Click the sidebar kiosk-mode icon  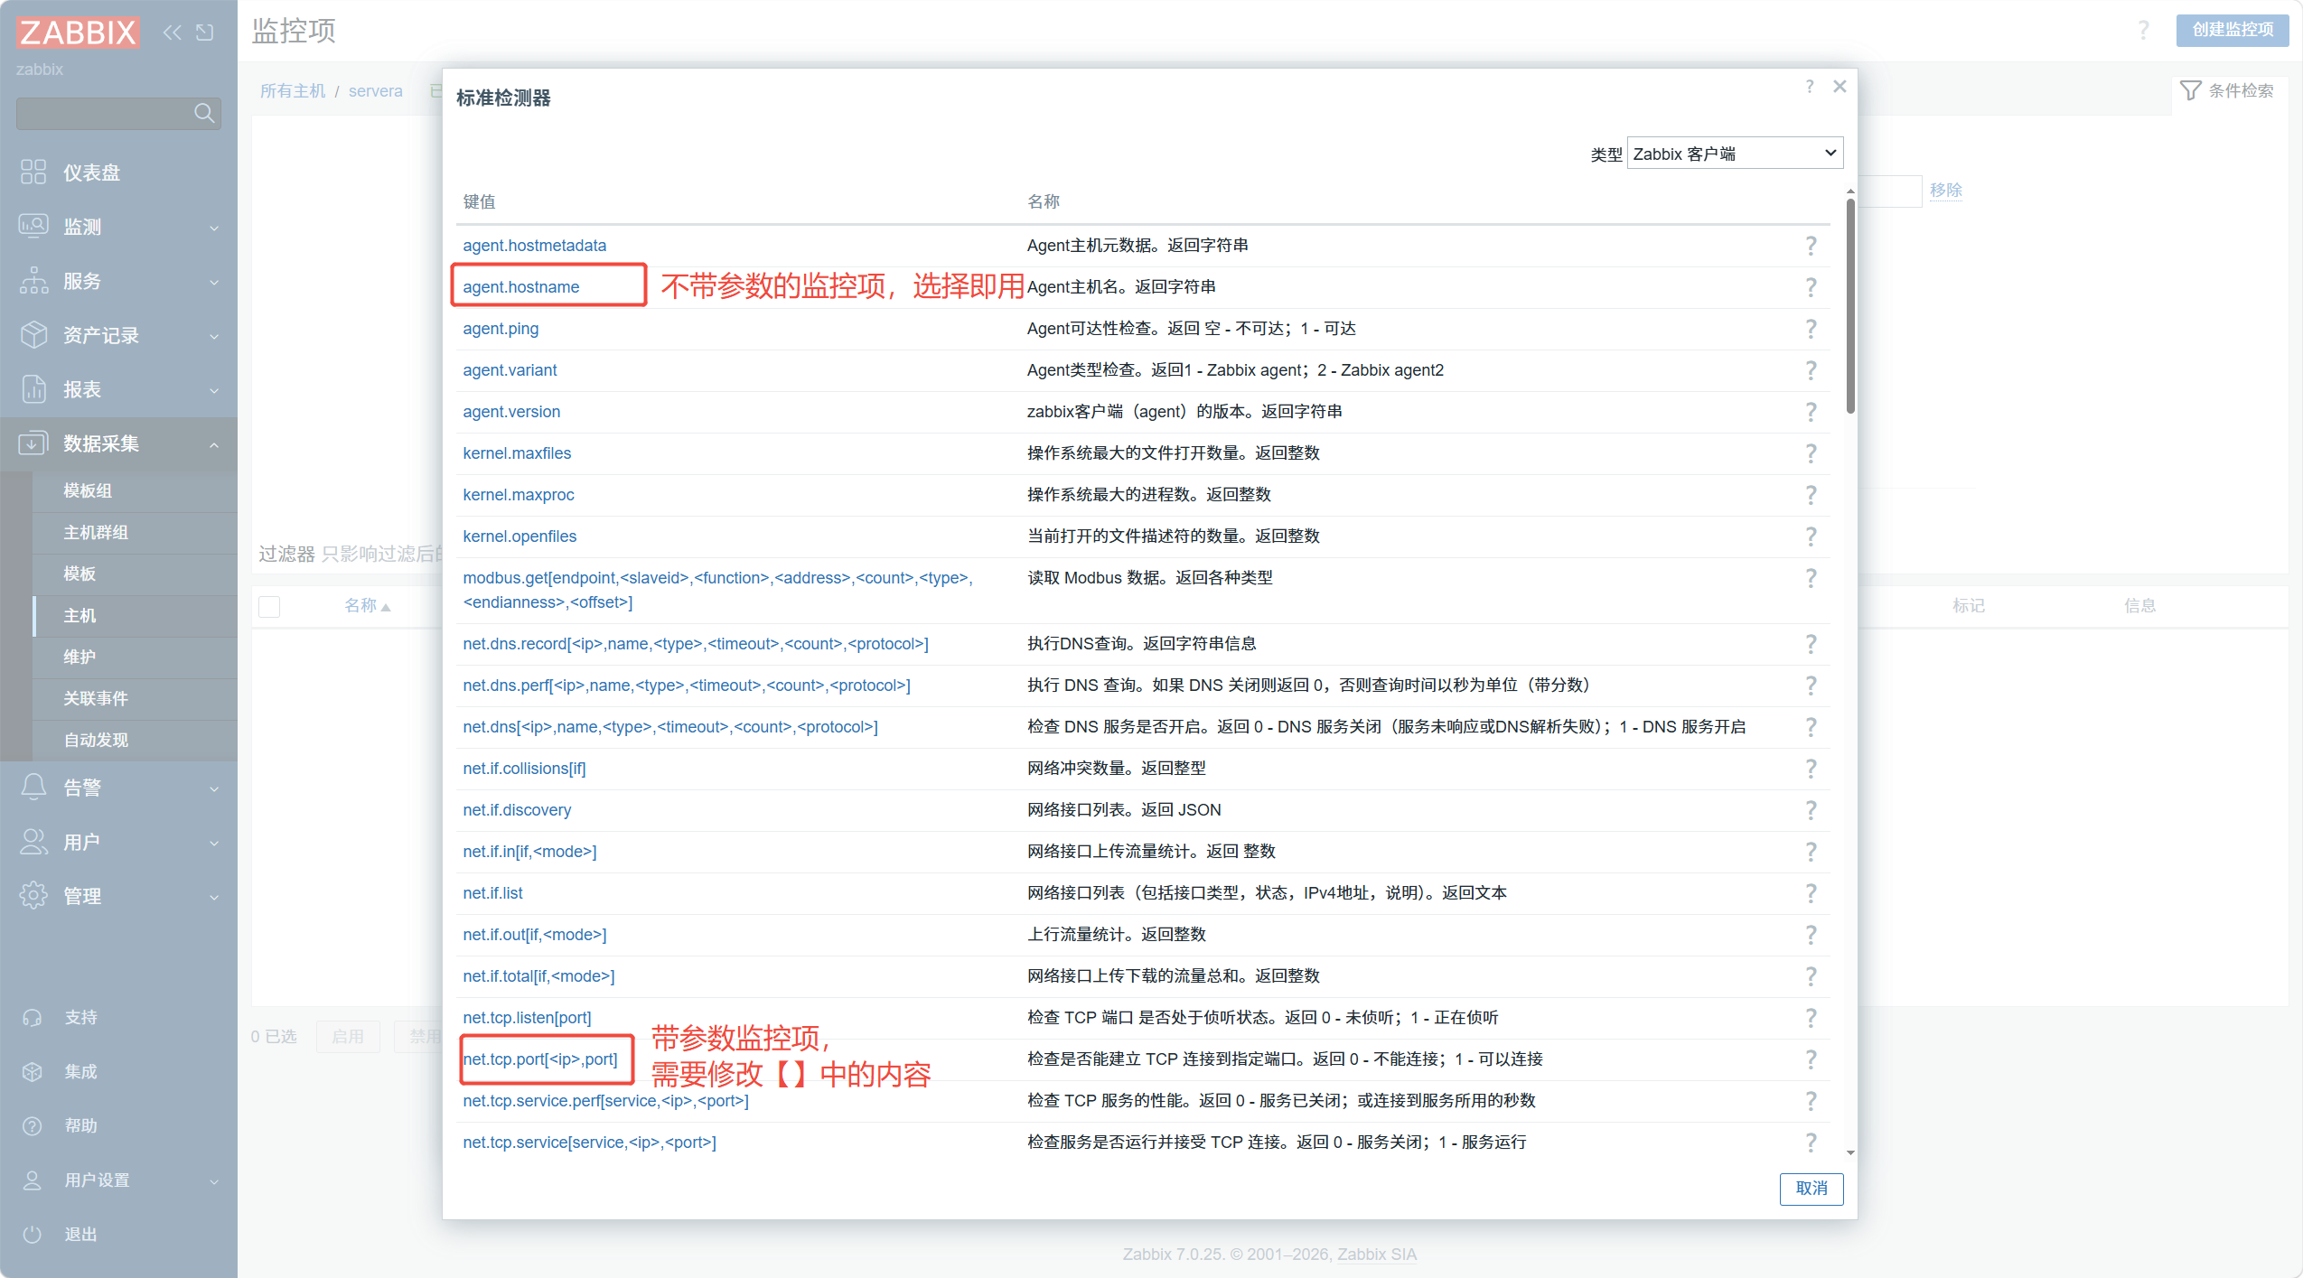[206, 33]
